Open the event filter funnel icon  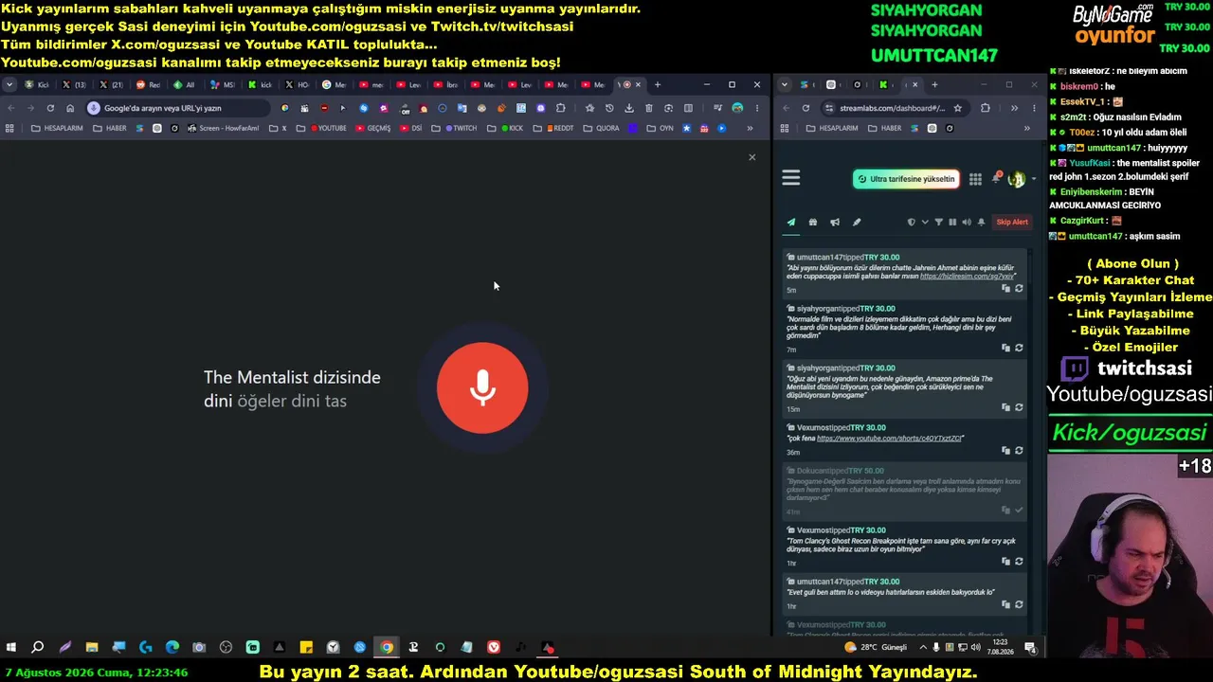pyautogui.click(x=939, y=223)
